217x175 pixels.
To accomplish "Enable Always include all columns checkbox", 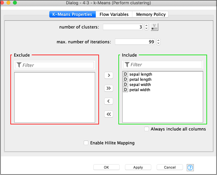I will pyautogui.click(x=146, y=129).
